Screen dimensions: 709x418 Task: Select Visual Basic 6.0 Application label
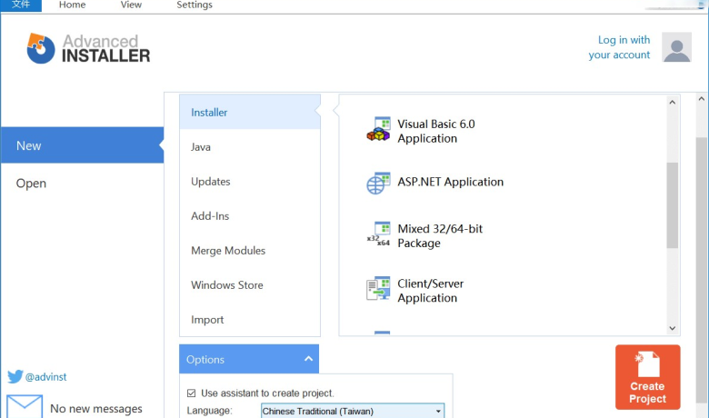point(436,131)
